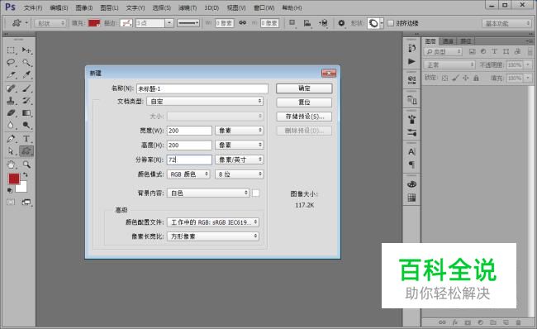Click the delete layer trash icon
The image size is (537, 329).
[518, 322]
